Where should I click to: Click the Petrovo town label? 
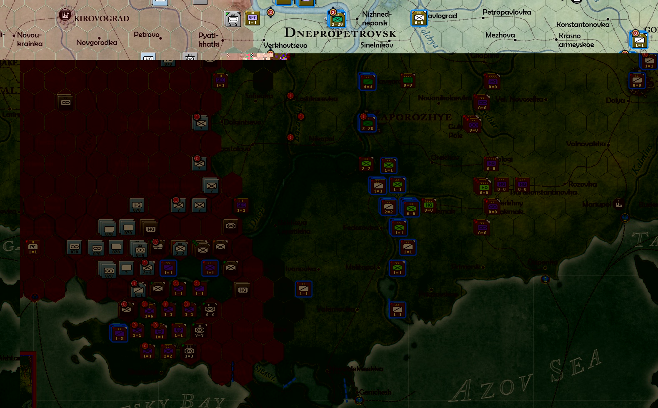pos(146,35)
